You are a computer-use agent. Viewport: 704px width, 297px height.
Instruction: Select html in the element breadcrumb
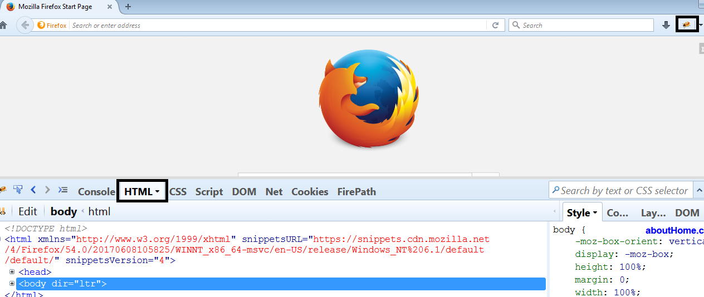pos(99,211)
